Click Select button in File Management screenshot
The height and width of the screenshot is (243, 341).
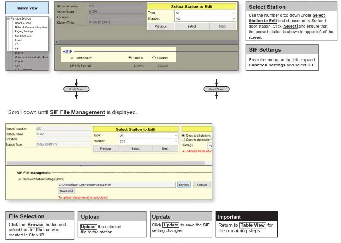pyautogui.click(x=135, y=148)
